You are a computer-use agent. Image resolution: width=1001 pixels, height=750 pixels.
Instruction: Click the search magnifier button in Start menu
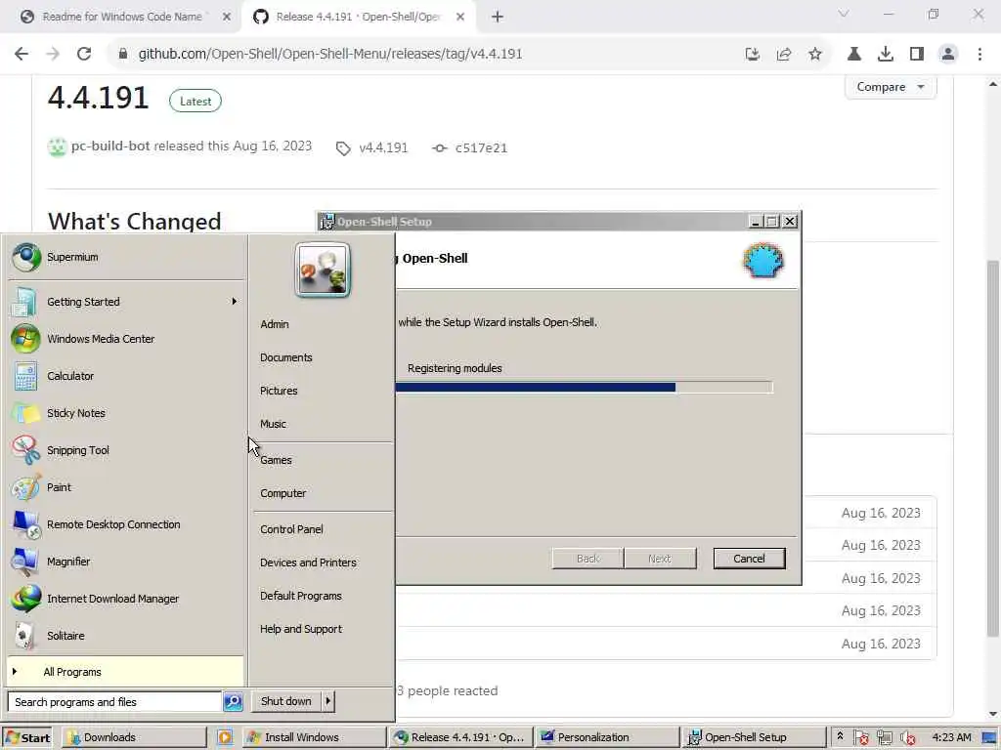coord(233,701)
